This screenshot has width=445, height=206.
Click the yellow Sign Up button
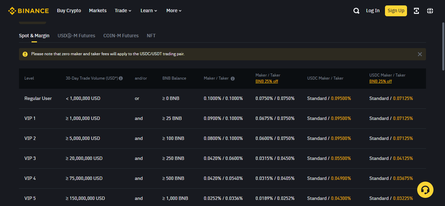click(396, 11)
